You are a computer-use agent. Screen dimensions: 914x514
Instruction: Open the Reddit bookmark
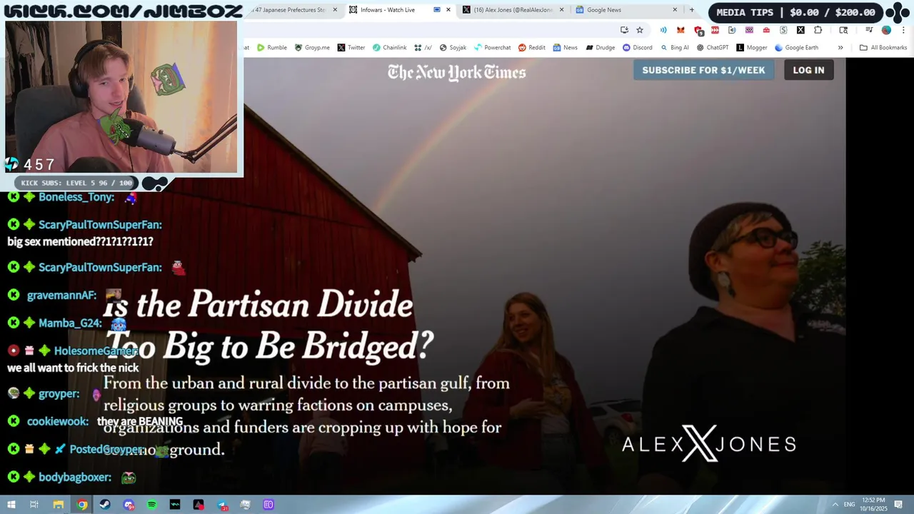pyautogui.click(x=532, y=48)
